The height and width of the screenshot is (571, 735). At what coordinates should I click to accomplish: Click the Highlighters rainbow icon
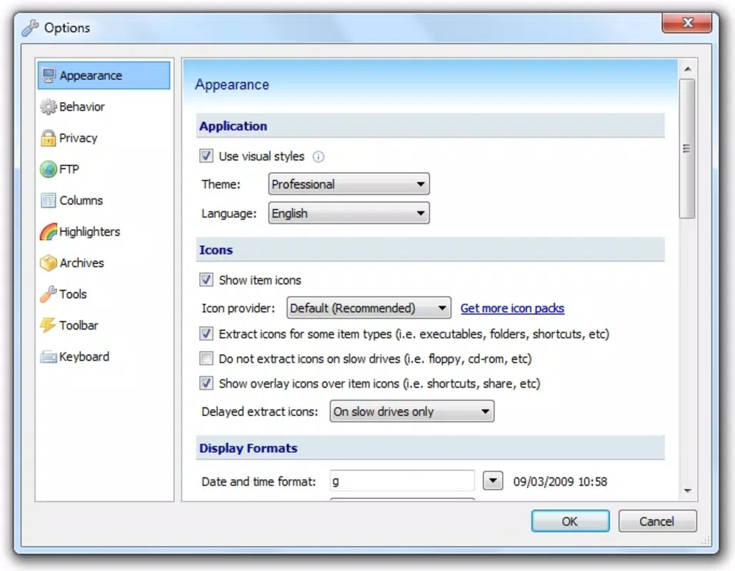click(x=49, y=231)
